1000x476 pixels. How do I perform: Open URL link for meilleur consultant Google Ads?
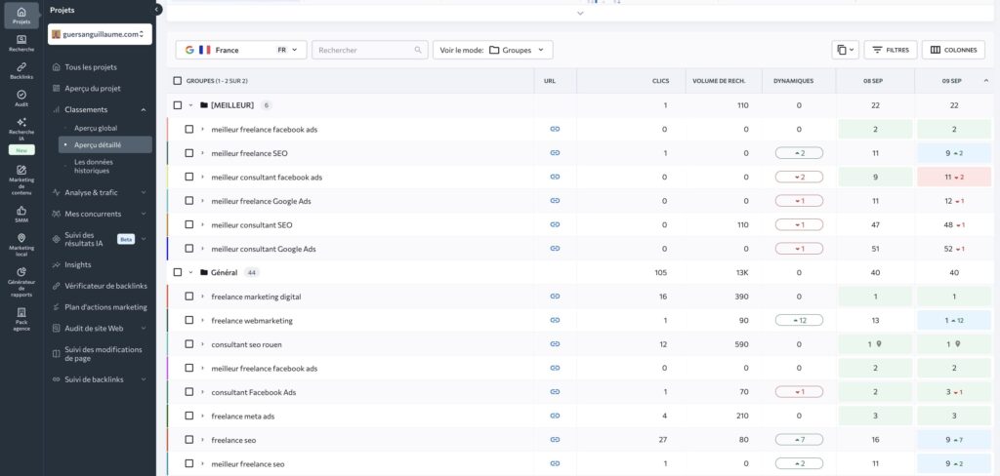pos(555,249)
